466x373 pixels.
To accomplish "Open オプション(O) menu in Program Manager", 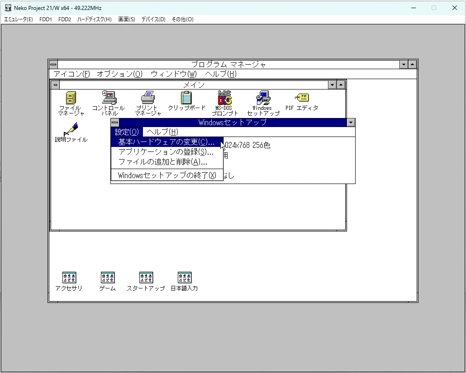I will pos(120,74).
